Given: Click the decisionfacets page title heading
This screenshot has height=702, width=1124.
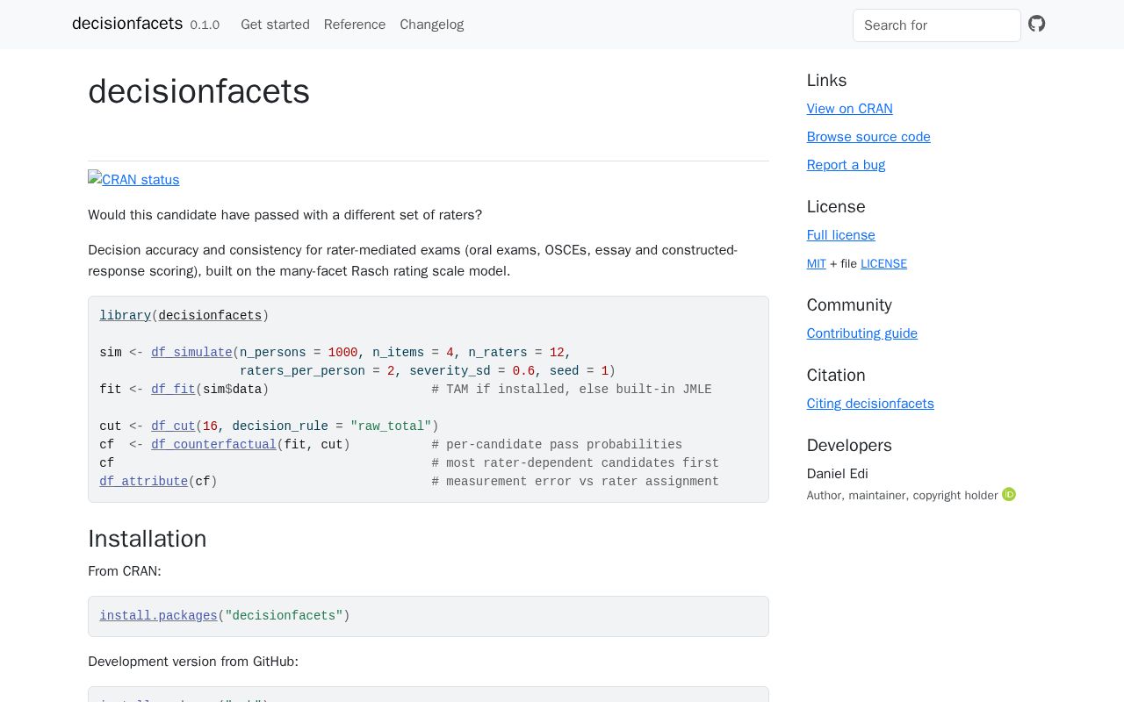Looking at the screenshot, I should click(x=199, y=91).
